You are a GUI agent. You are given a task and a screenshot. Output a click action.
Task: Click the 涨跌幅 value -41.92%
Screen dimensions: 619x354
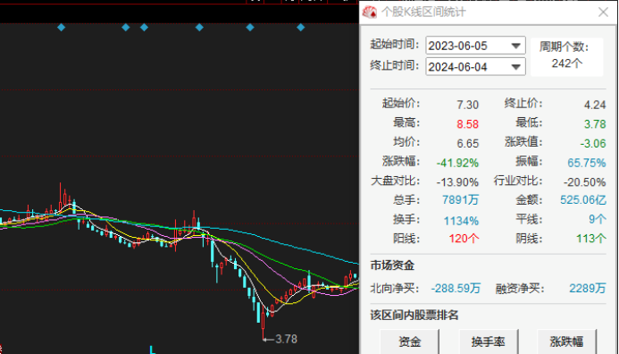(457, 163)
